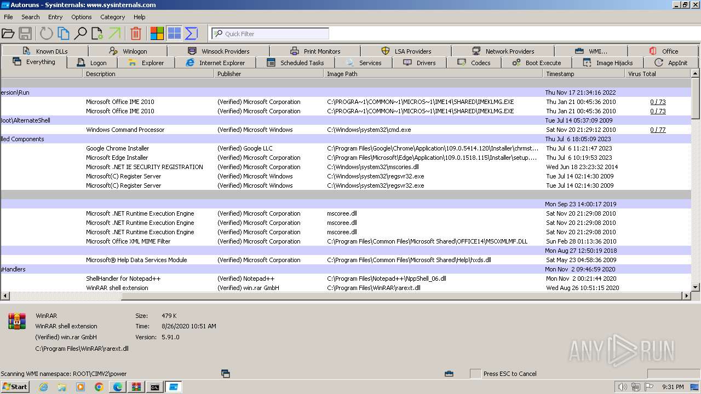Open the AppInit tab
Image resolution: width=701 pixels, height=394 pixels.
click(x=671, y=62)
